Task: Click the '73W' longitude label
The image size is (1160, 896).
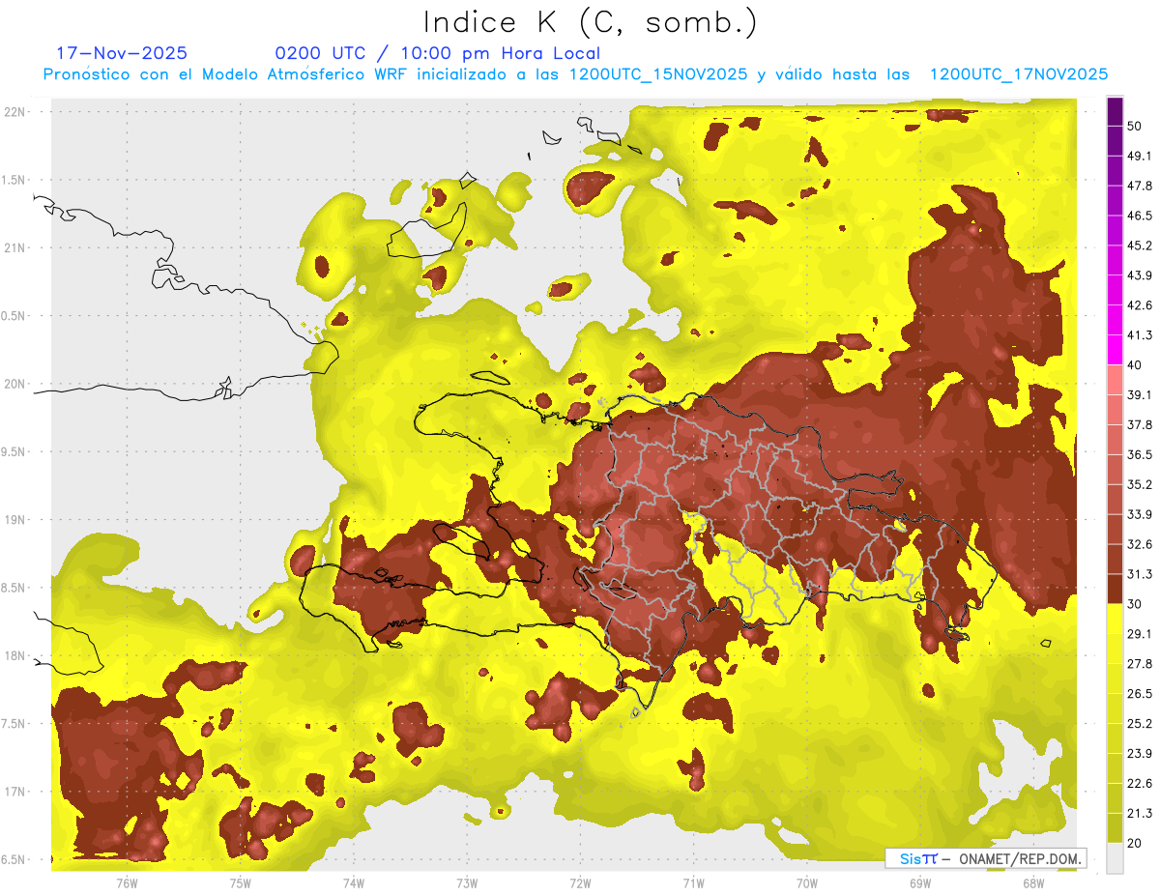Action: (467, 883)
